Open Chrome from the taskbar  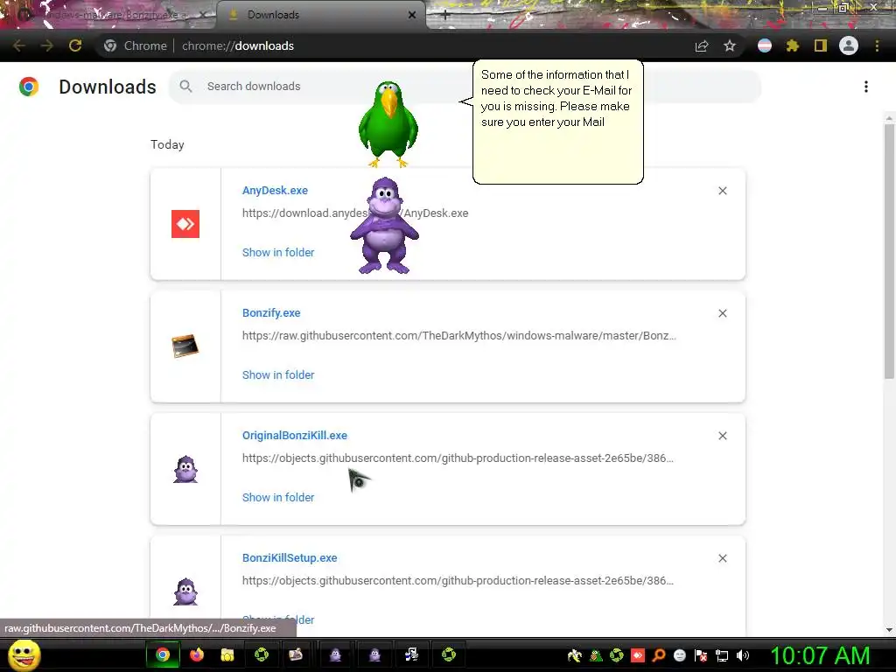click(x=163, y=654)
